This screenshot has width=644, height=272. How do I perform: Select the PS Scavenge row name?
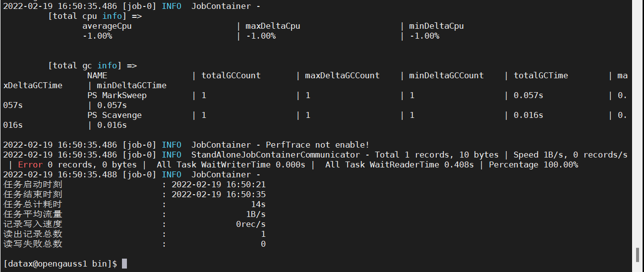[x=115, y=115]
